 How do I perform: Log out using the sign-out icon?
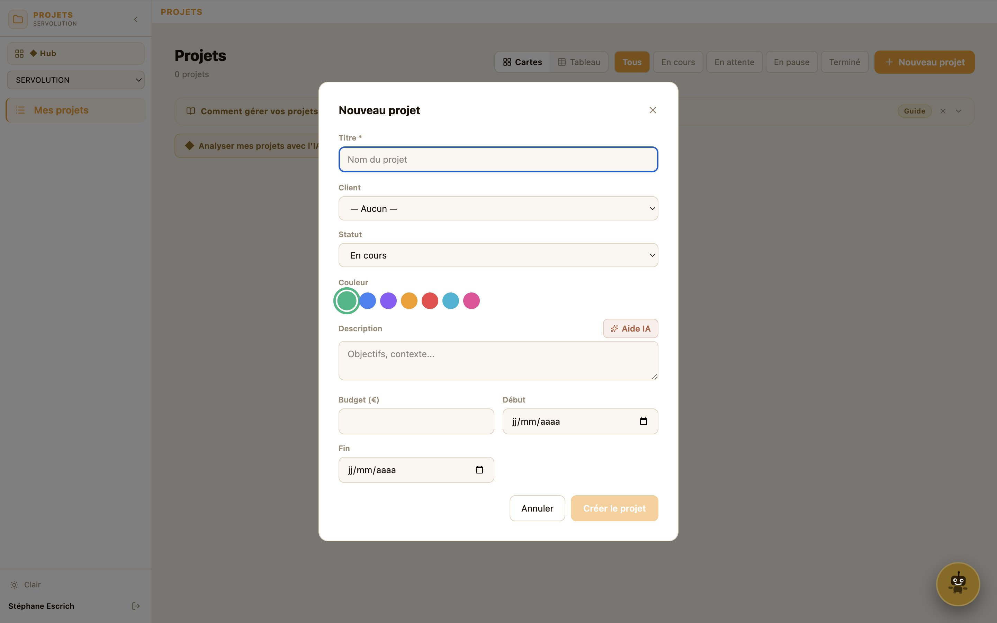136,606
